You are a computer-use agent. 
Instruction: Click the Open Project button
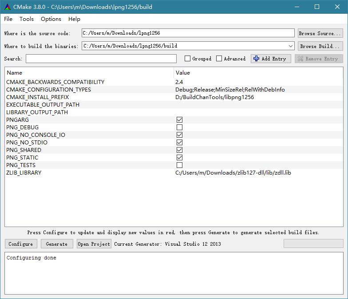(94, 244)
